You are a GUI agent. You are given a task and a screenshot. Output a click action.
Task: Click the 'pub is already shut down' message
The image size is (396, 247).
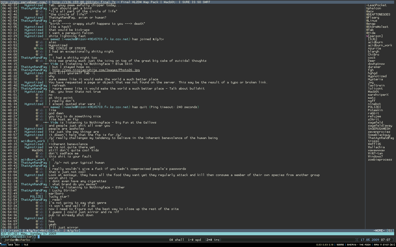point(71,215)
